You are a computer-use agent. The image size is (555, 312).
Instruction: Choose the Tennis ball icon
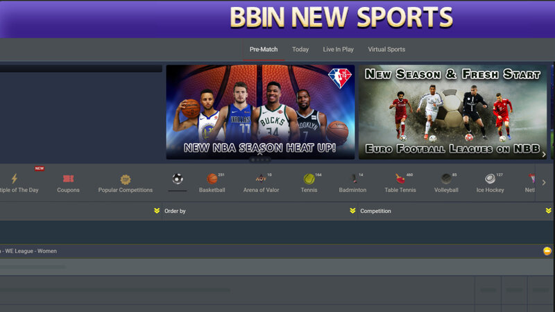[x=309, y=179]
